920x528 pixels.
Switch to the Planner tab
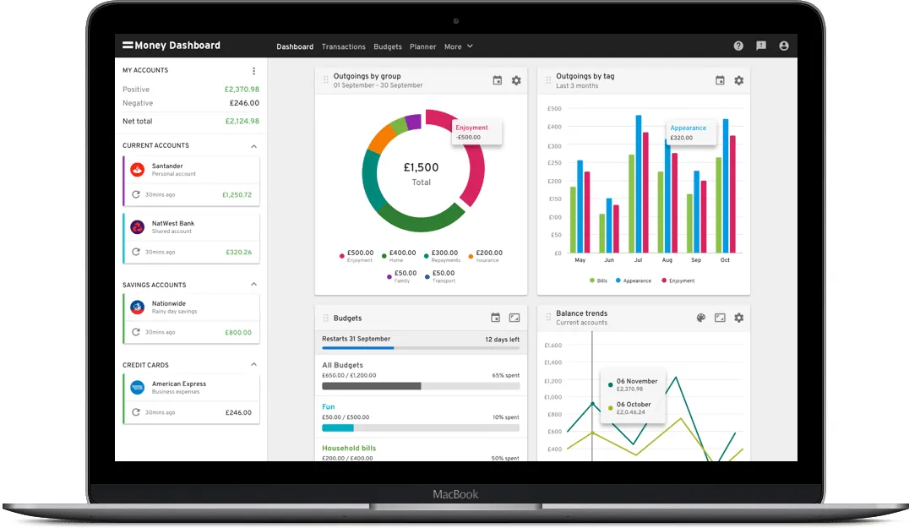pyautogui.click(x=422, y=46)
